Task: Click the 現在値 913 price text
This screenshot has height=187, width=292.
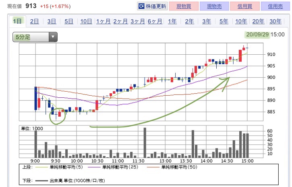Action: (x=22, y=6)
